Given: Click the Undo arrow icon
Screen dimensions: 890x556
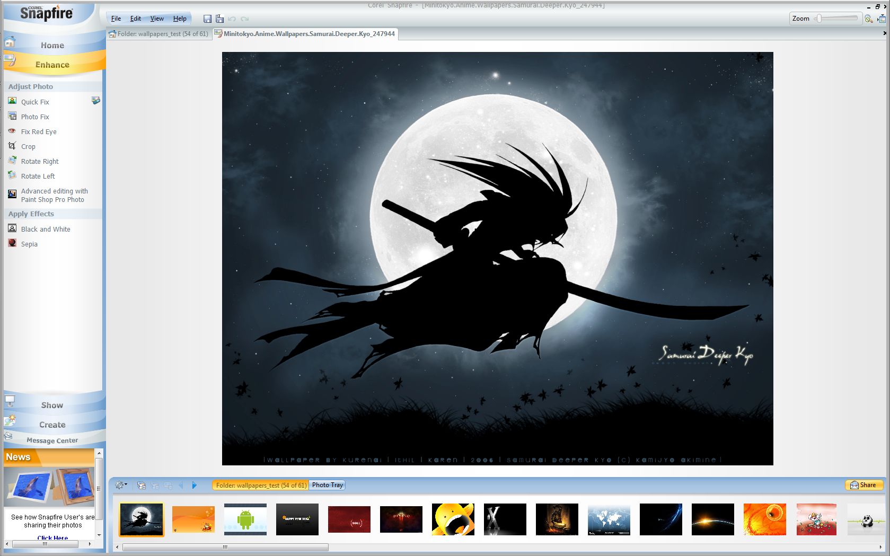Looking at the screenshot, I should [x=232, y=19].
